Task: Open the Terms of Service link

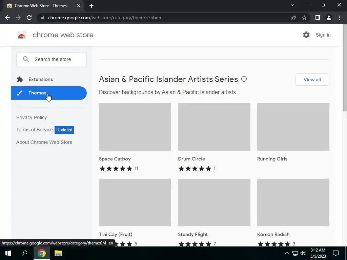Action: (x=35, y=130)
